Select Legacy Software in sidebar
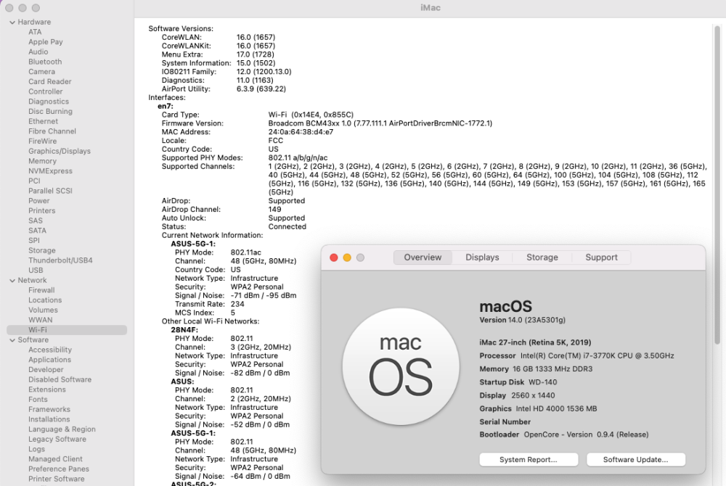 pyautogui.click(x=57, y=440)
